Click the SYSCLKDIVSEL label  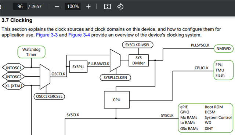pyautogui.click(x=138, y=45)
